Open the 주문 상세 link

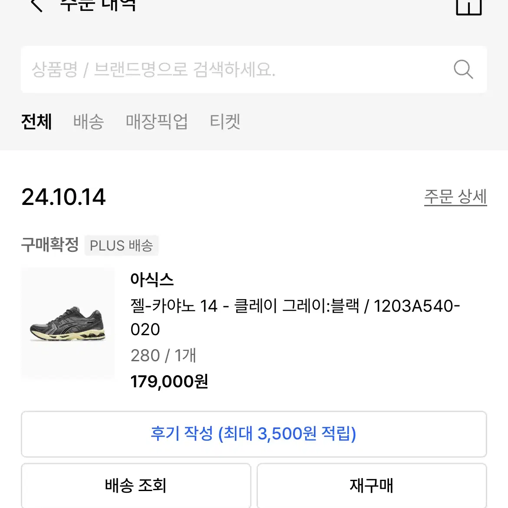(455, 197)
